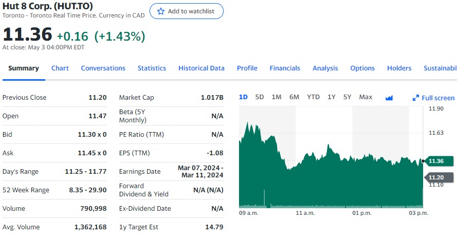The height and width of the screenshot is (237, 457).
Task: Select the 1Y chart range
Action: pyautogui.click(x=332, y=97)
